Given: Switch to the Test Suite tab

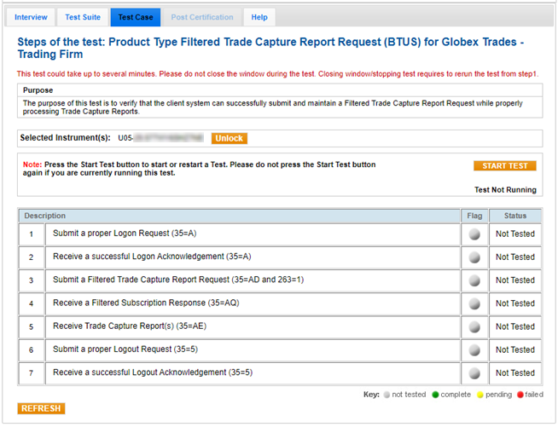Looking at the screenshot, I should 83,17.
